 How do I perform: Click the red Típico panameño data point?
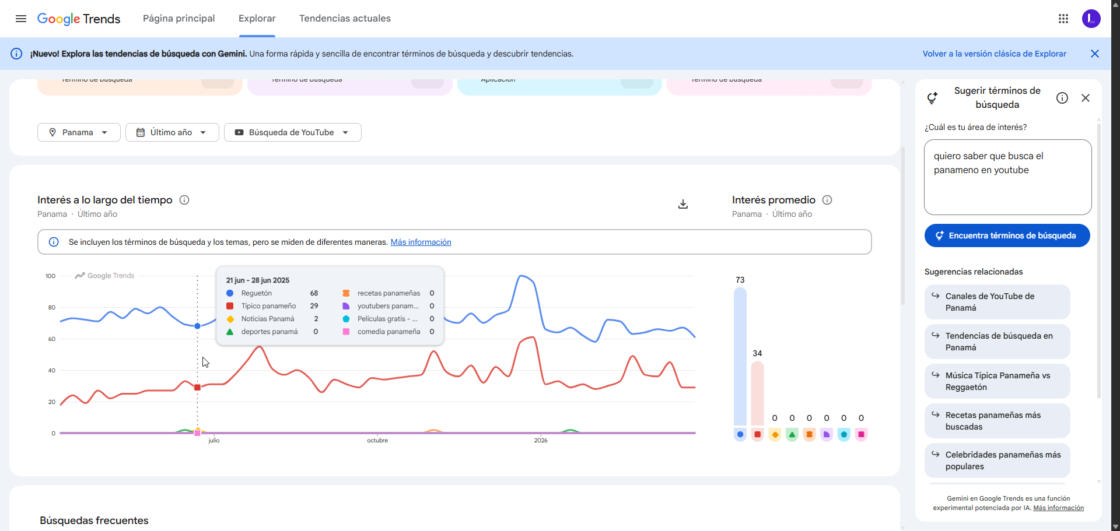pos(197,388)
